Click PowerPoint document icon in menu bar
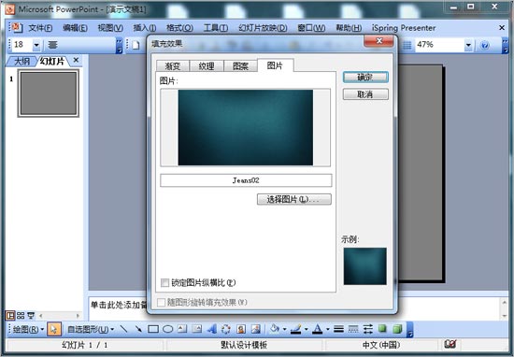This screenshot has height=357, width=514. coord(16,27)
